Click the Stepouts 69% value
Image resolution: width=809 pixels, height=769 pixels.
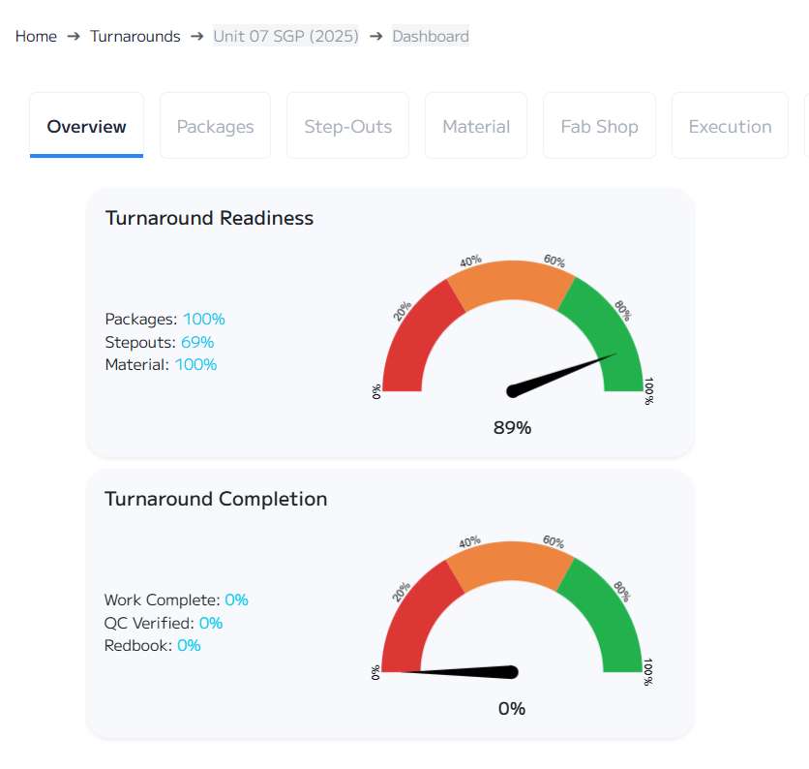click(x=197, y=342)
